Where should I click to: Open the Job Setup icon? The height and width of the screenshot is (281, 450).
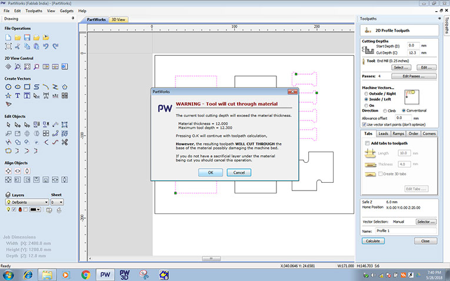(8, 46)
